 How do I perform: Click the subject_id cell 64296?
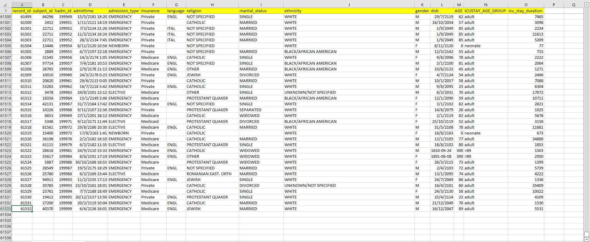(43, 17)
